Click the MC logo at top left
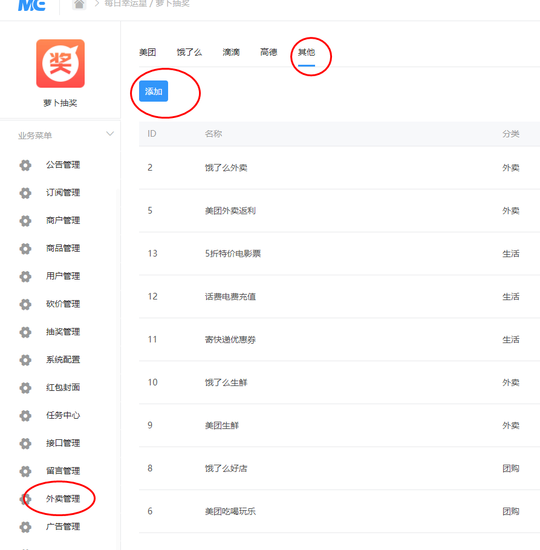Image resolution: width=540 pixels, height=550 pixels. click(x=31, y=5)
